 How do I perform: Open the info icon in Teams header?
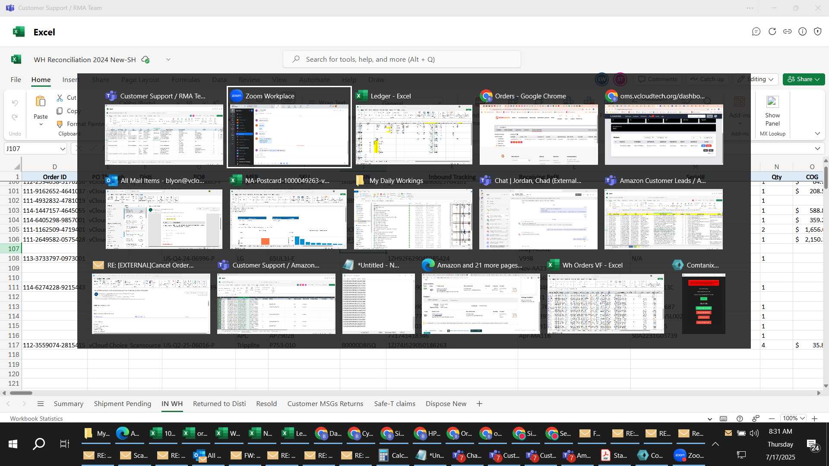pos(803,31)
